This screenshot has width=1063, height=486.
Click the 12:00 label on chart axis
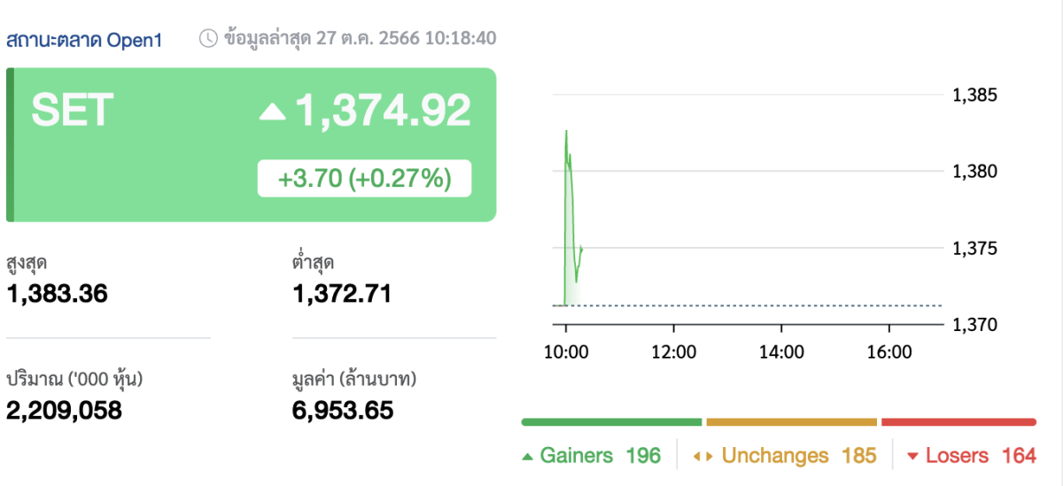pos(673,352)
